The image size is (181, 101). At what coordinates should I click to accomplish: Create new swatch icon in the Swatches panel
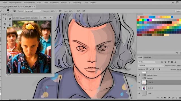(177, 53)
